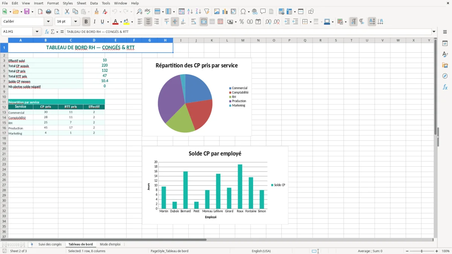
Task: Open Print Preview
Action: click(57, 12)
